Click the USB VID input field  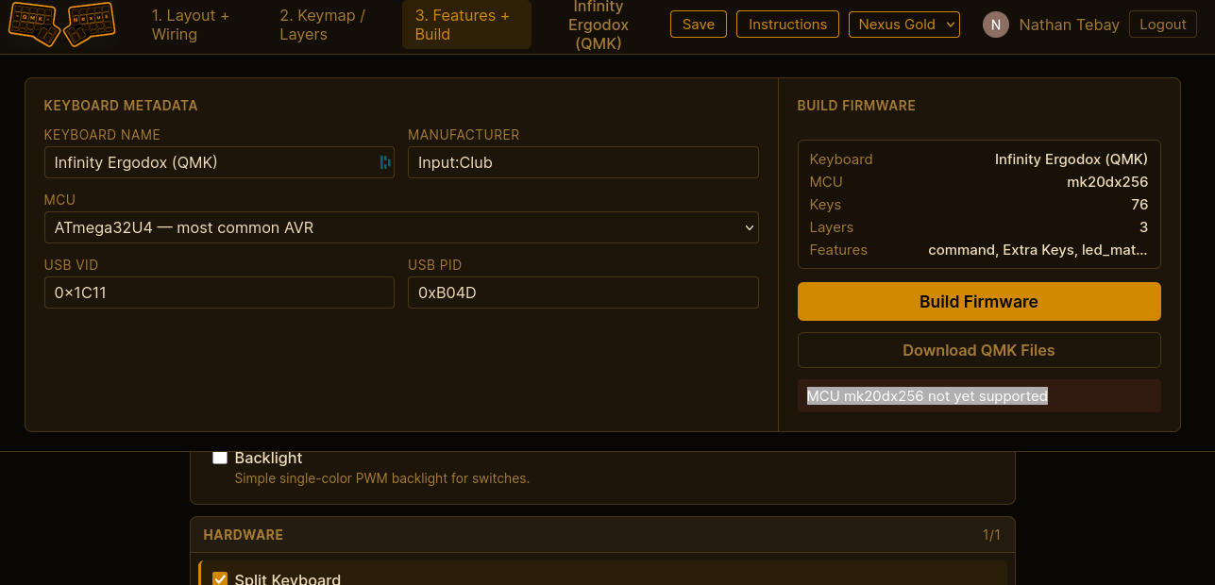point(219,292)
